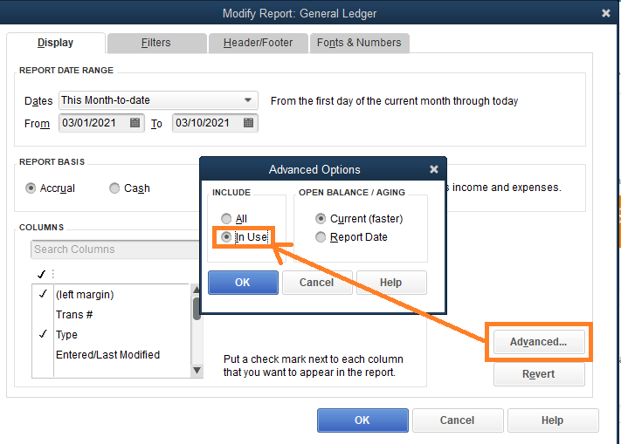Cancel the Modify Report window
The width and height of the screenshot is (621, 444).
[x=458, y=420]
